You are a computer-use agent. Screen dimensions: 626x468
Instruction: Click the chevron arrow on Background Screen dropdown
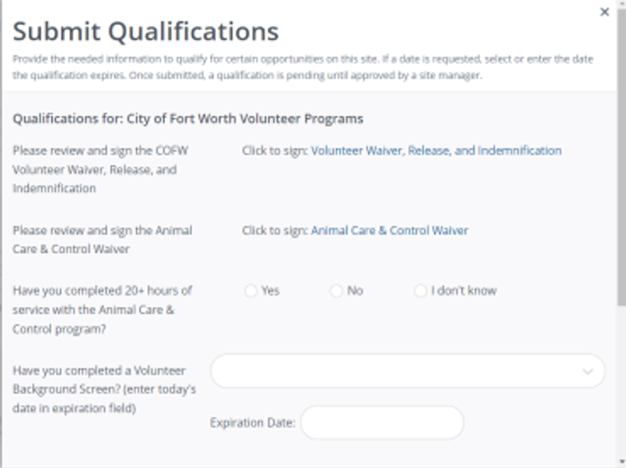point(589,372)
